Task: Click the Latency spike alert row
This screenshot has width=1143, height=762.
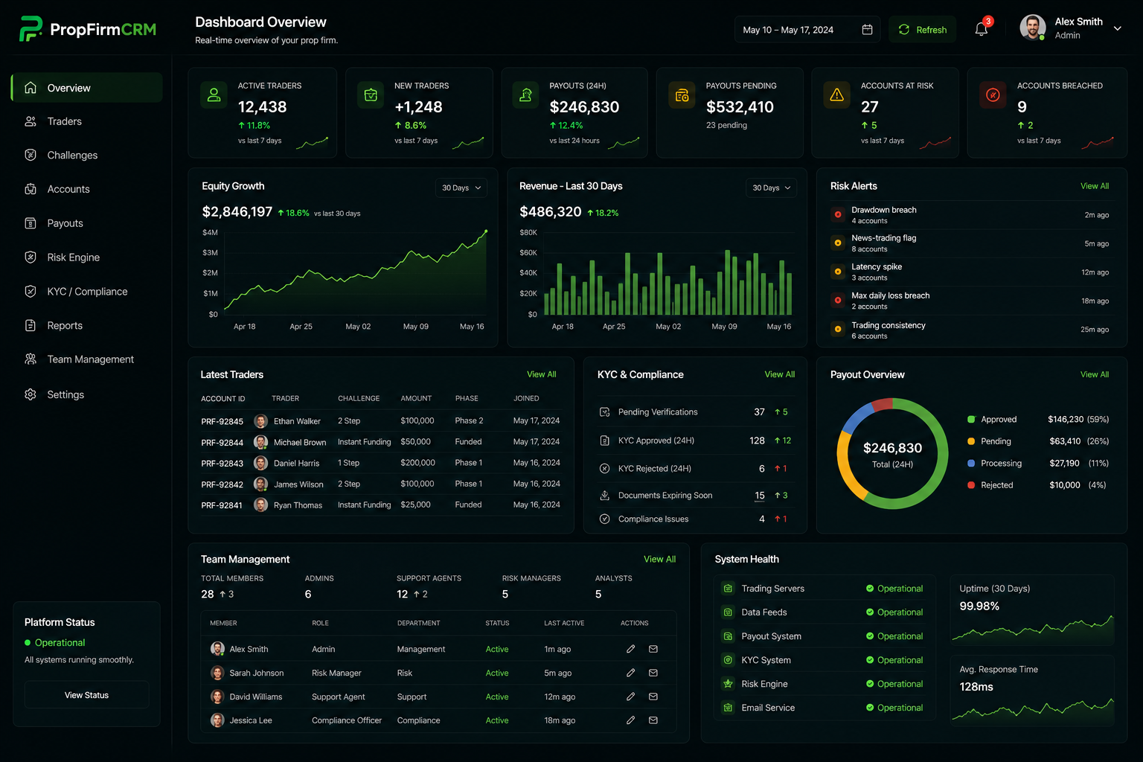Action: click(x=970, y=272)
